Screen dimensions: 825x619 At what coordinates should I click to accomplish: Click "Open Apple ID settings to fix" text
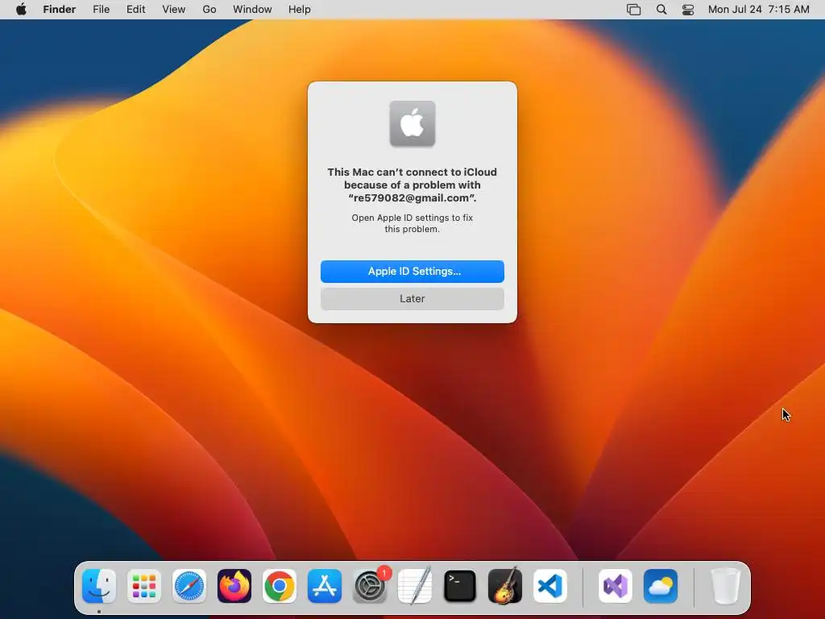click(412, 218)
